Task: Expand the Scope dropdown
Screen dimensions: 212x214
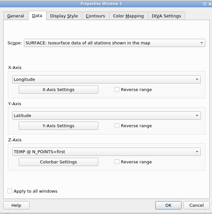Action: [115, 43]
